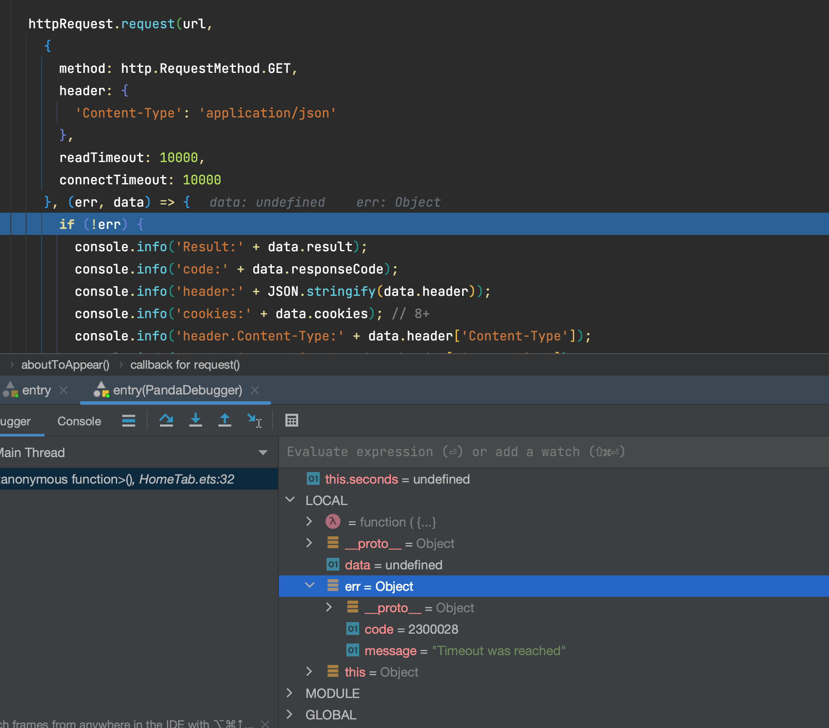
Task: Click the object icon beside err's __proto__
Action: click(353, 607)
